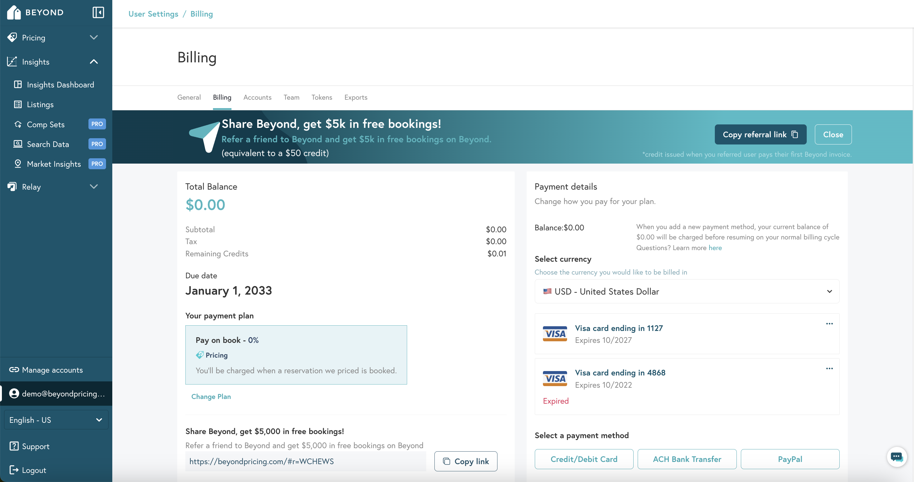
Task: Switch to the Accounts tab
Action: coord(257,97)
